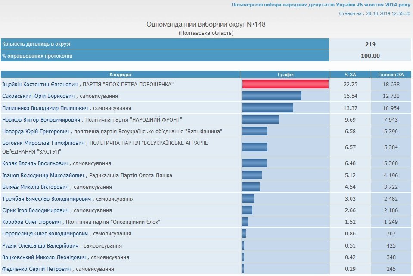This screenshot has height=276, width=413.
Task: Select the election title header link
Action: tap(319, 5)
